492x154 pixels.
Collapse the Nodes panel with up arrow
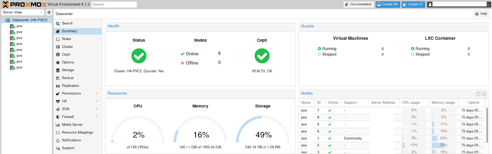(x=478, y=94)
